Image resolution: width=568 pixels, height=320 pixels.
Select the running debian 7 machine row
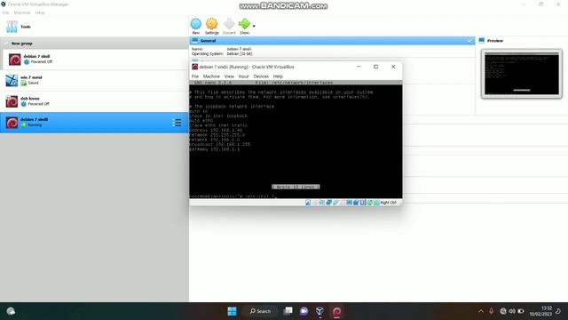pyautogui.click(x=94, y=123)
